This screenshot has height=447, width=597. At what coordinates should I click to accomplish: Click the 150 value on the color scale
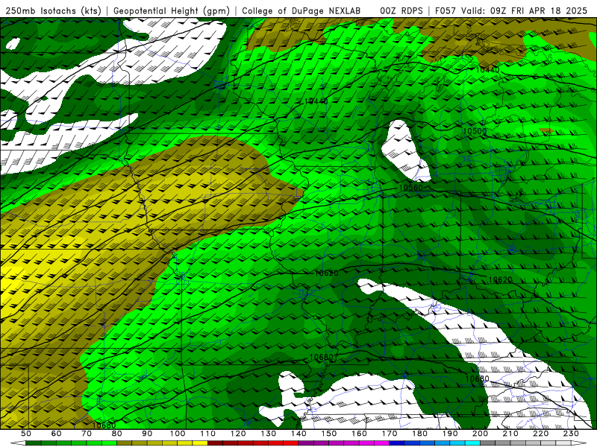pyautogui.click(x=328, y=434)
